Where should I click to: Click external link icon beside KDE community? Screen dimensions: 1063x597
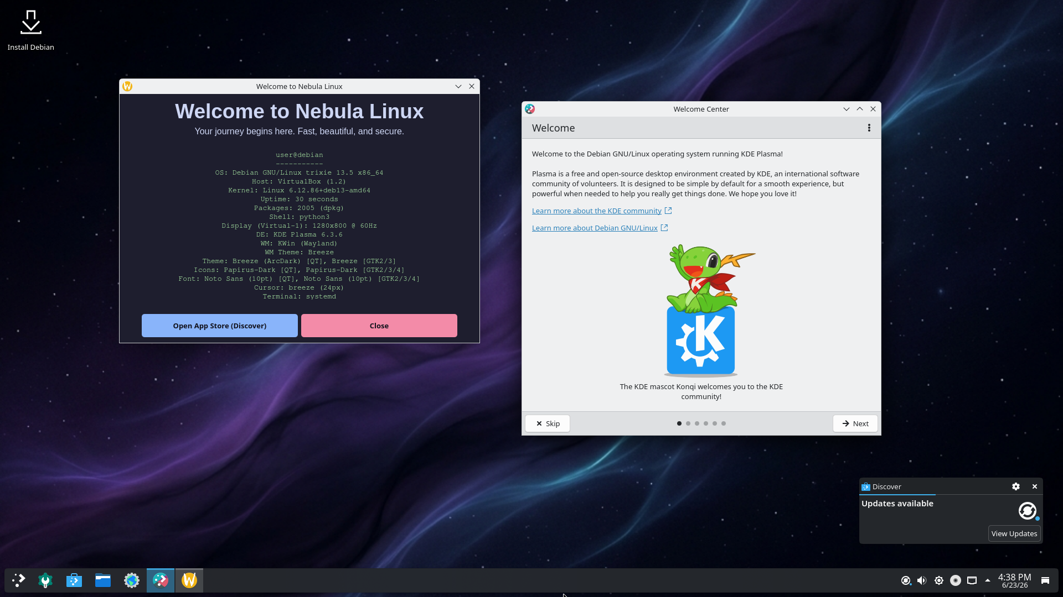point(668,211)
